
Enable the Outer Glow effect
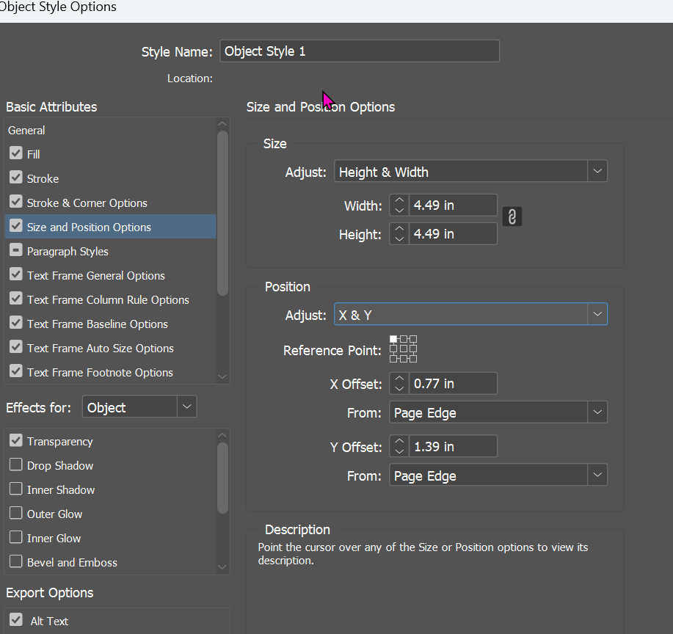[16, 514]
